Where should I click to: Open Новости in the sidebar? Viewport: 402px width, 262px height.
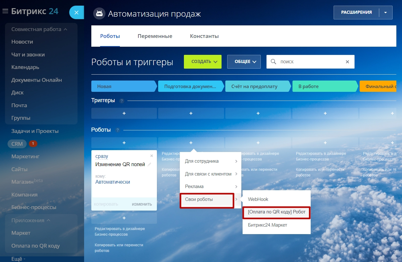[x=22, y=42]
